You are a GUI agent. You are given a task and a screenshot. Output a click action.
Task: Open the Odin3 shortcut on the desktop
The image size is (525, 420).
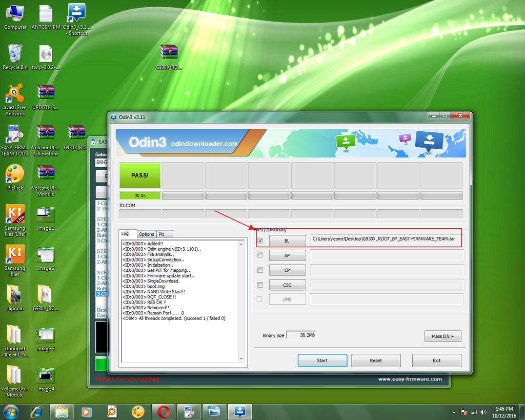click(77, 14)
